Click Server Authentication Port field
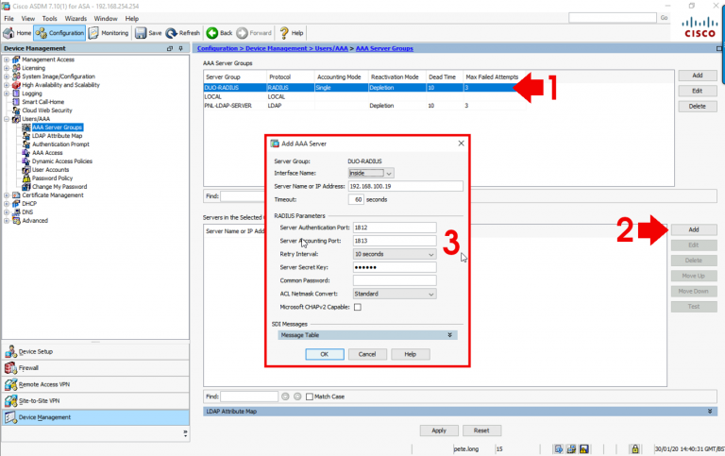The width and height of the screenshot is (725, 456). pyautogui.click(x=395, y=228)
